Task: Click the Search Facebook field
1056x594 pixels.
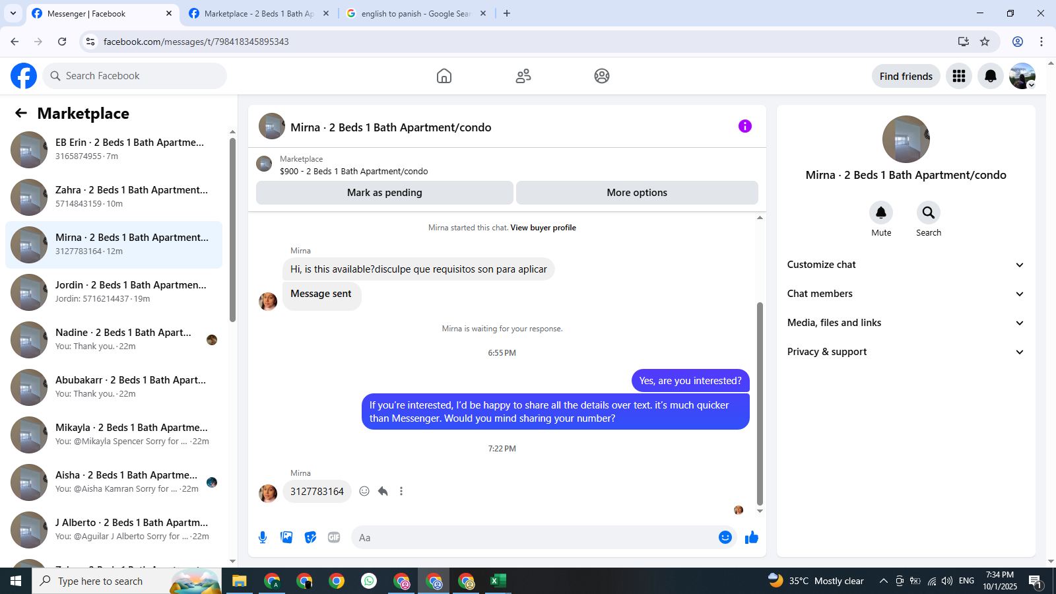Action: coord(135,76)
